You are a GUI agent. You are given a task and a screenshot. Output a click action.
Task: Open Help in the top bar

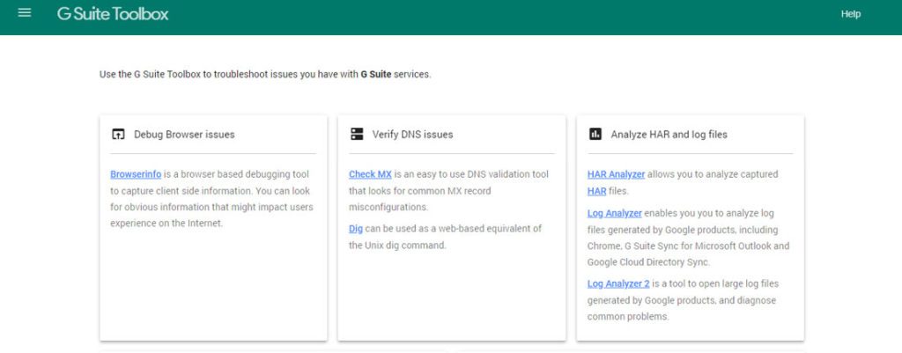[x=850, y=14]
